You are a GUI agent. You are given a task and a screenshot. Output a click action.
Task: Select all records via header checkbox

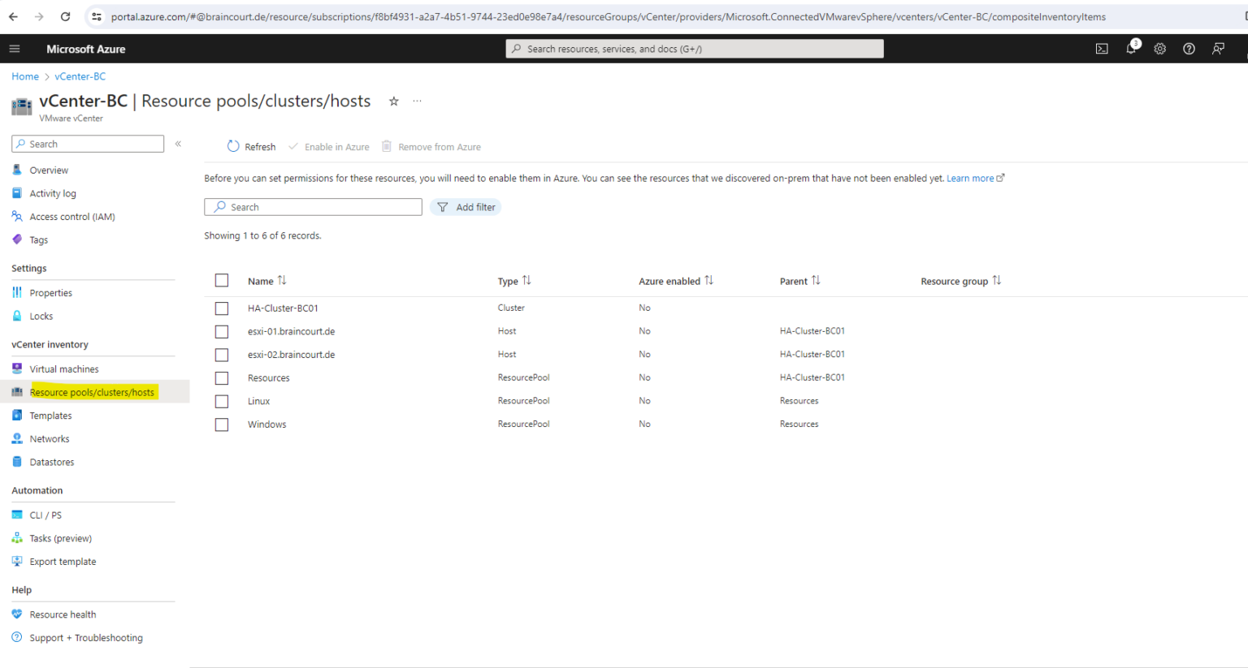click(222, 280)
